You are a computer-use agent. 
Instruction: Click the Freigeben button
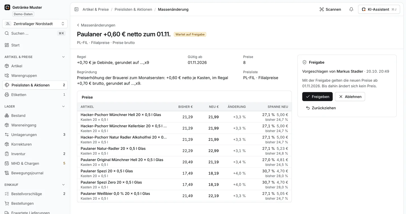317,97
